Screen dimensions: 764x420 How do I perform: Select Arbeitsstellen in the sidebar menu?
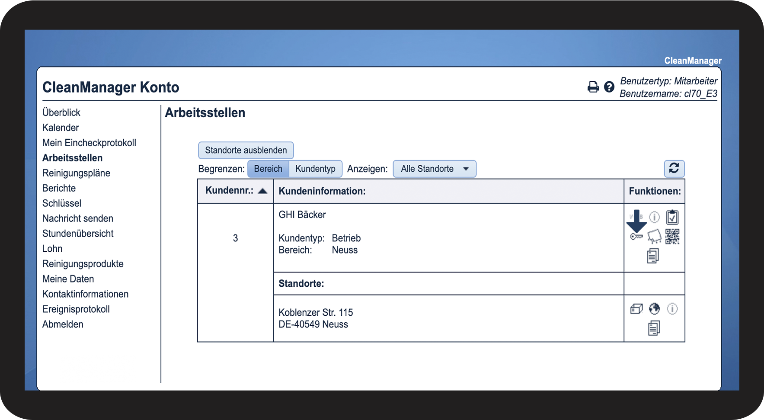(72, 158)
